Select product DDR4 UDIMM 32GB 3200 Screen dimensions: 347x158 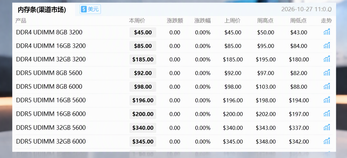tap(51, 60)
